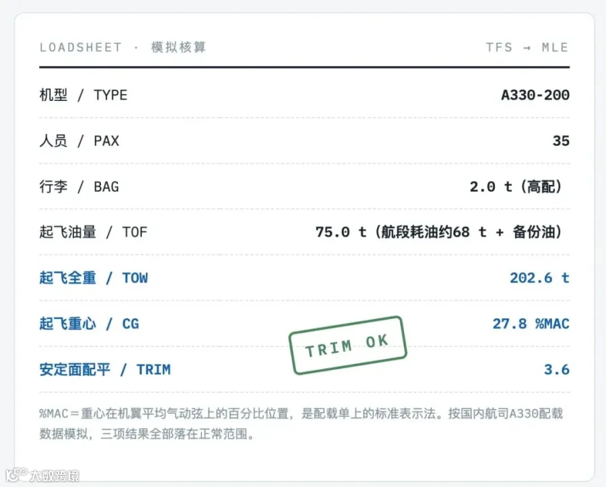Select the PAX value 35
The image size is (606, 487).
(x=561, y=141)
